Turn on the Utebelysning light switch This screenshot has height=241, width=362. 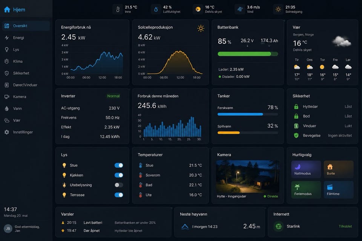(119, 185)
